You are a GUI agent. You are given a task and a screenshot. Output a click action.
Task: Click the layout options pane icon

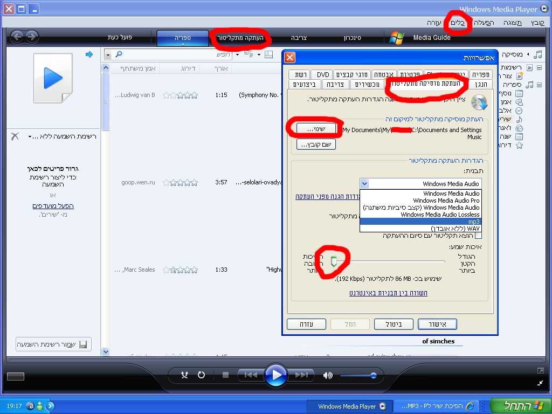tap(268, 54)
